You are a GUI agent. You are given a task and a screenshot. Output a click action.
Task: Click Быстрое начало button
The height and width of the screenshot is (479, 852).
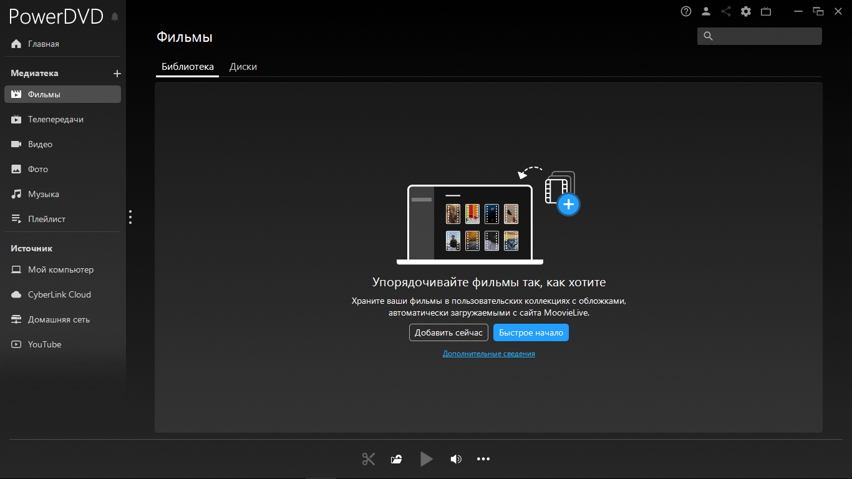pos(531,332)
